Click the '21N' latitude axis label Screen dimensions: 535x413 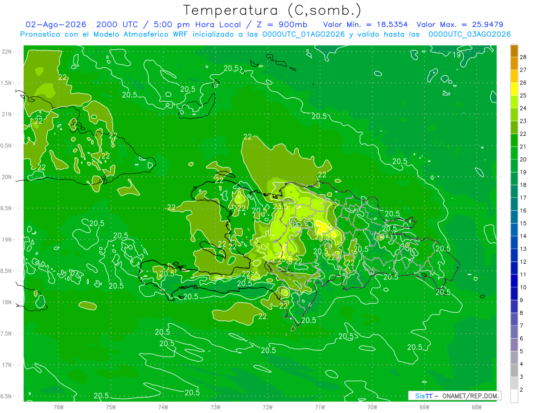click(8, 114)
